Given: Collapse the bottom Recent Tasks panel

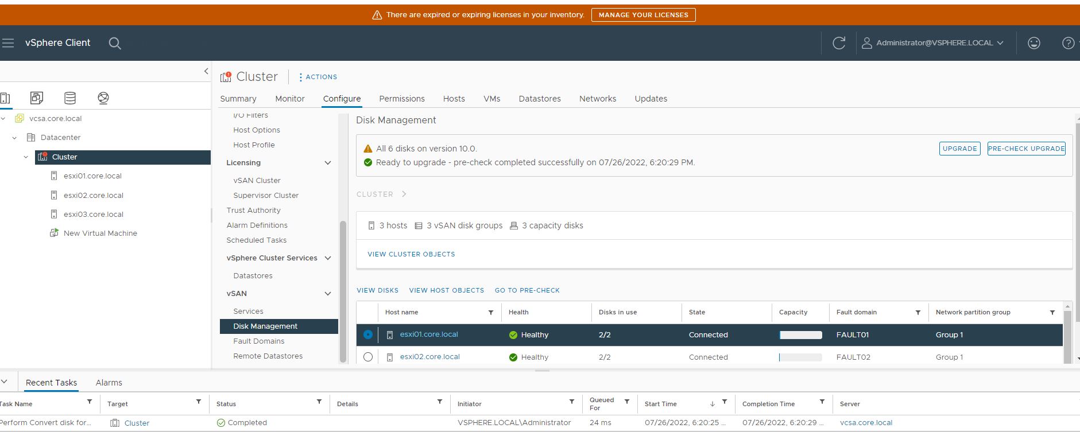Looking at the screenshot, I should (4, 382).
